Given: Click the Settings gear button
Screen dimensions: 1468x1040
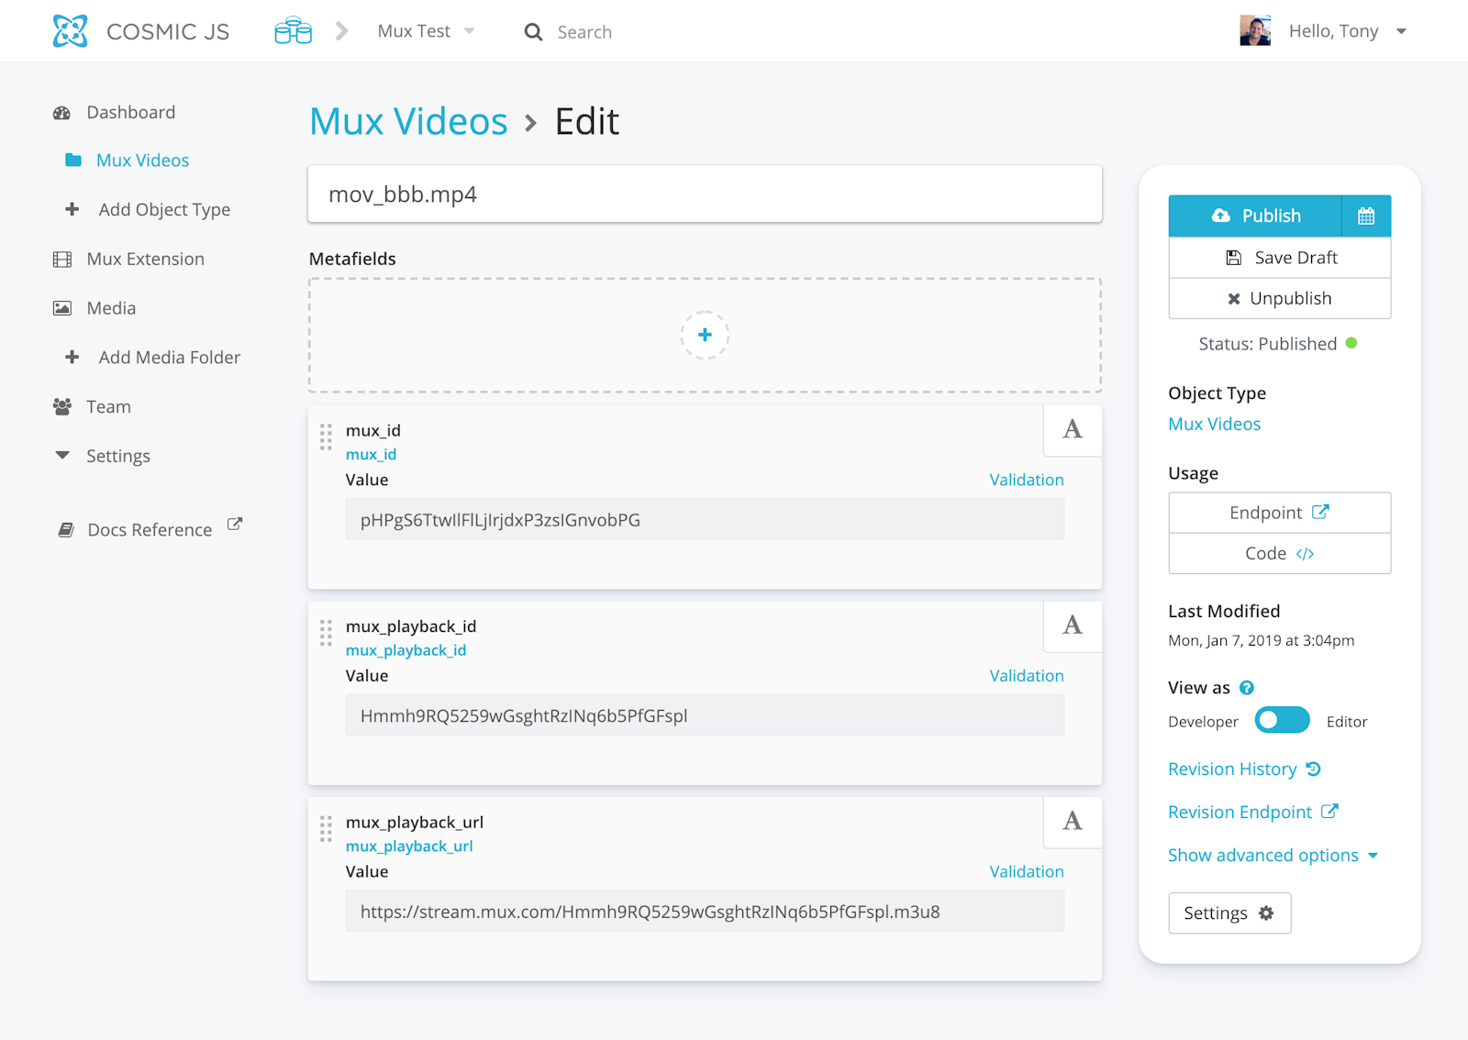Looking at the screenshot, I should tap(1229, 913).
